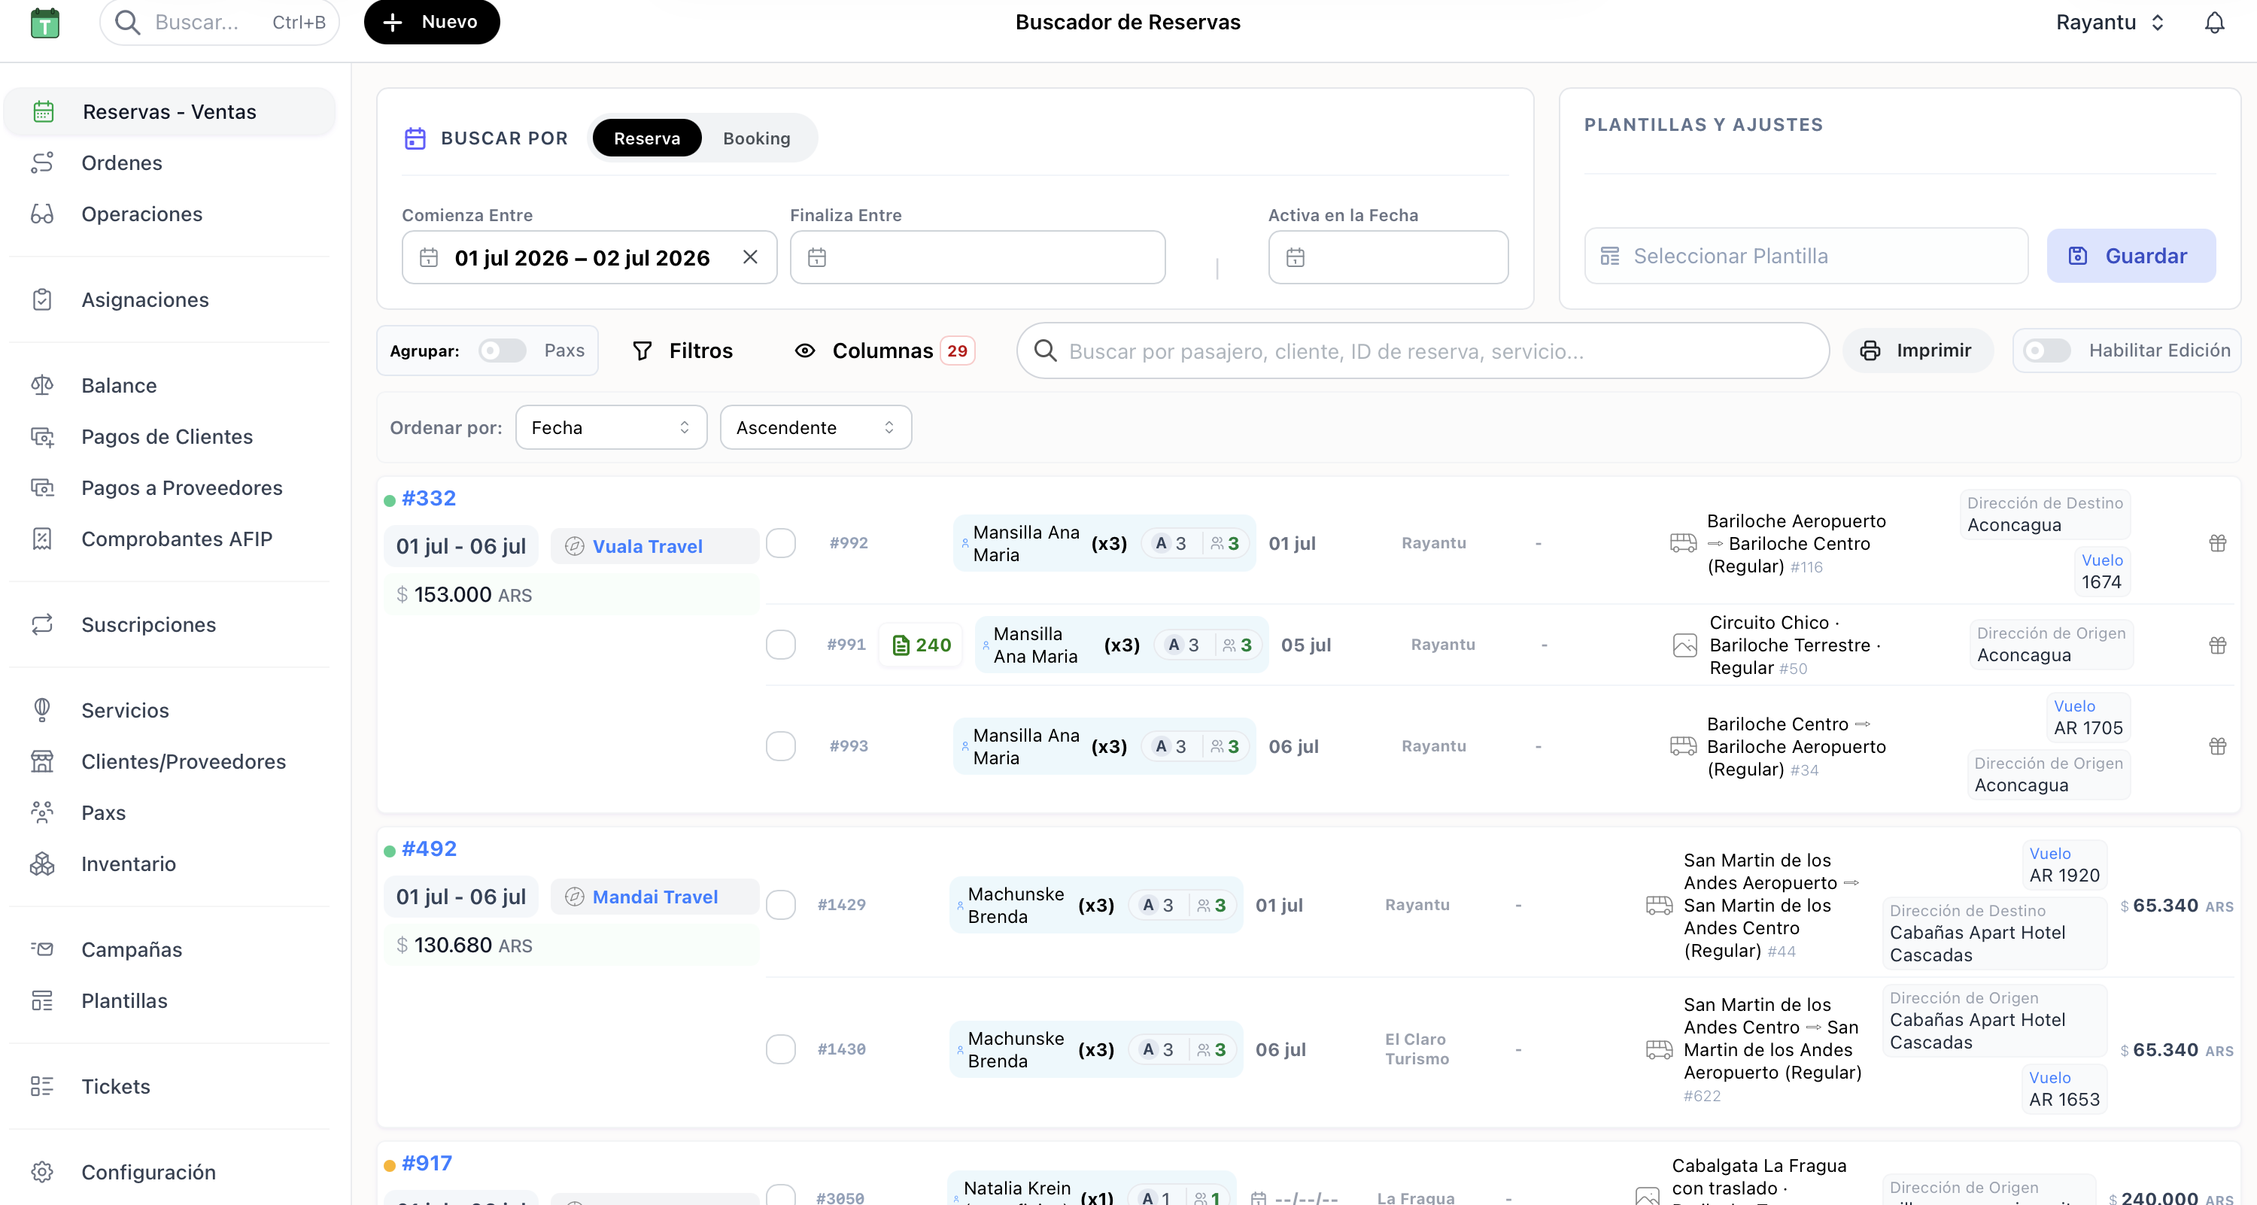Click the Ordenes sidebar icon

click(x=42, y=163)
